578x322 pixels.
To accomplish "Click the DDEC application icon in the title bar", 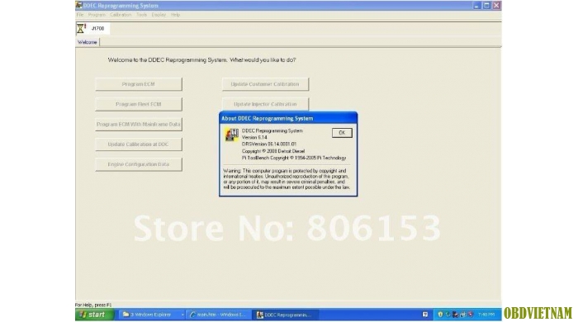I will tap(79, 5).
